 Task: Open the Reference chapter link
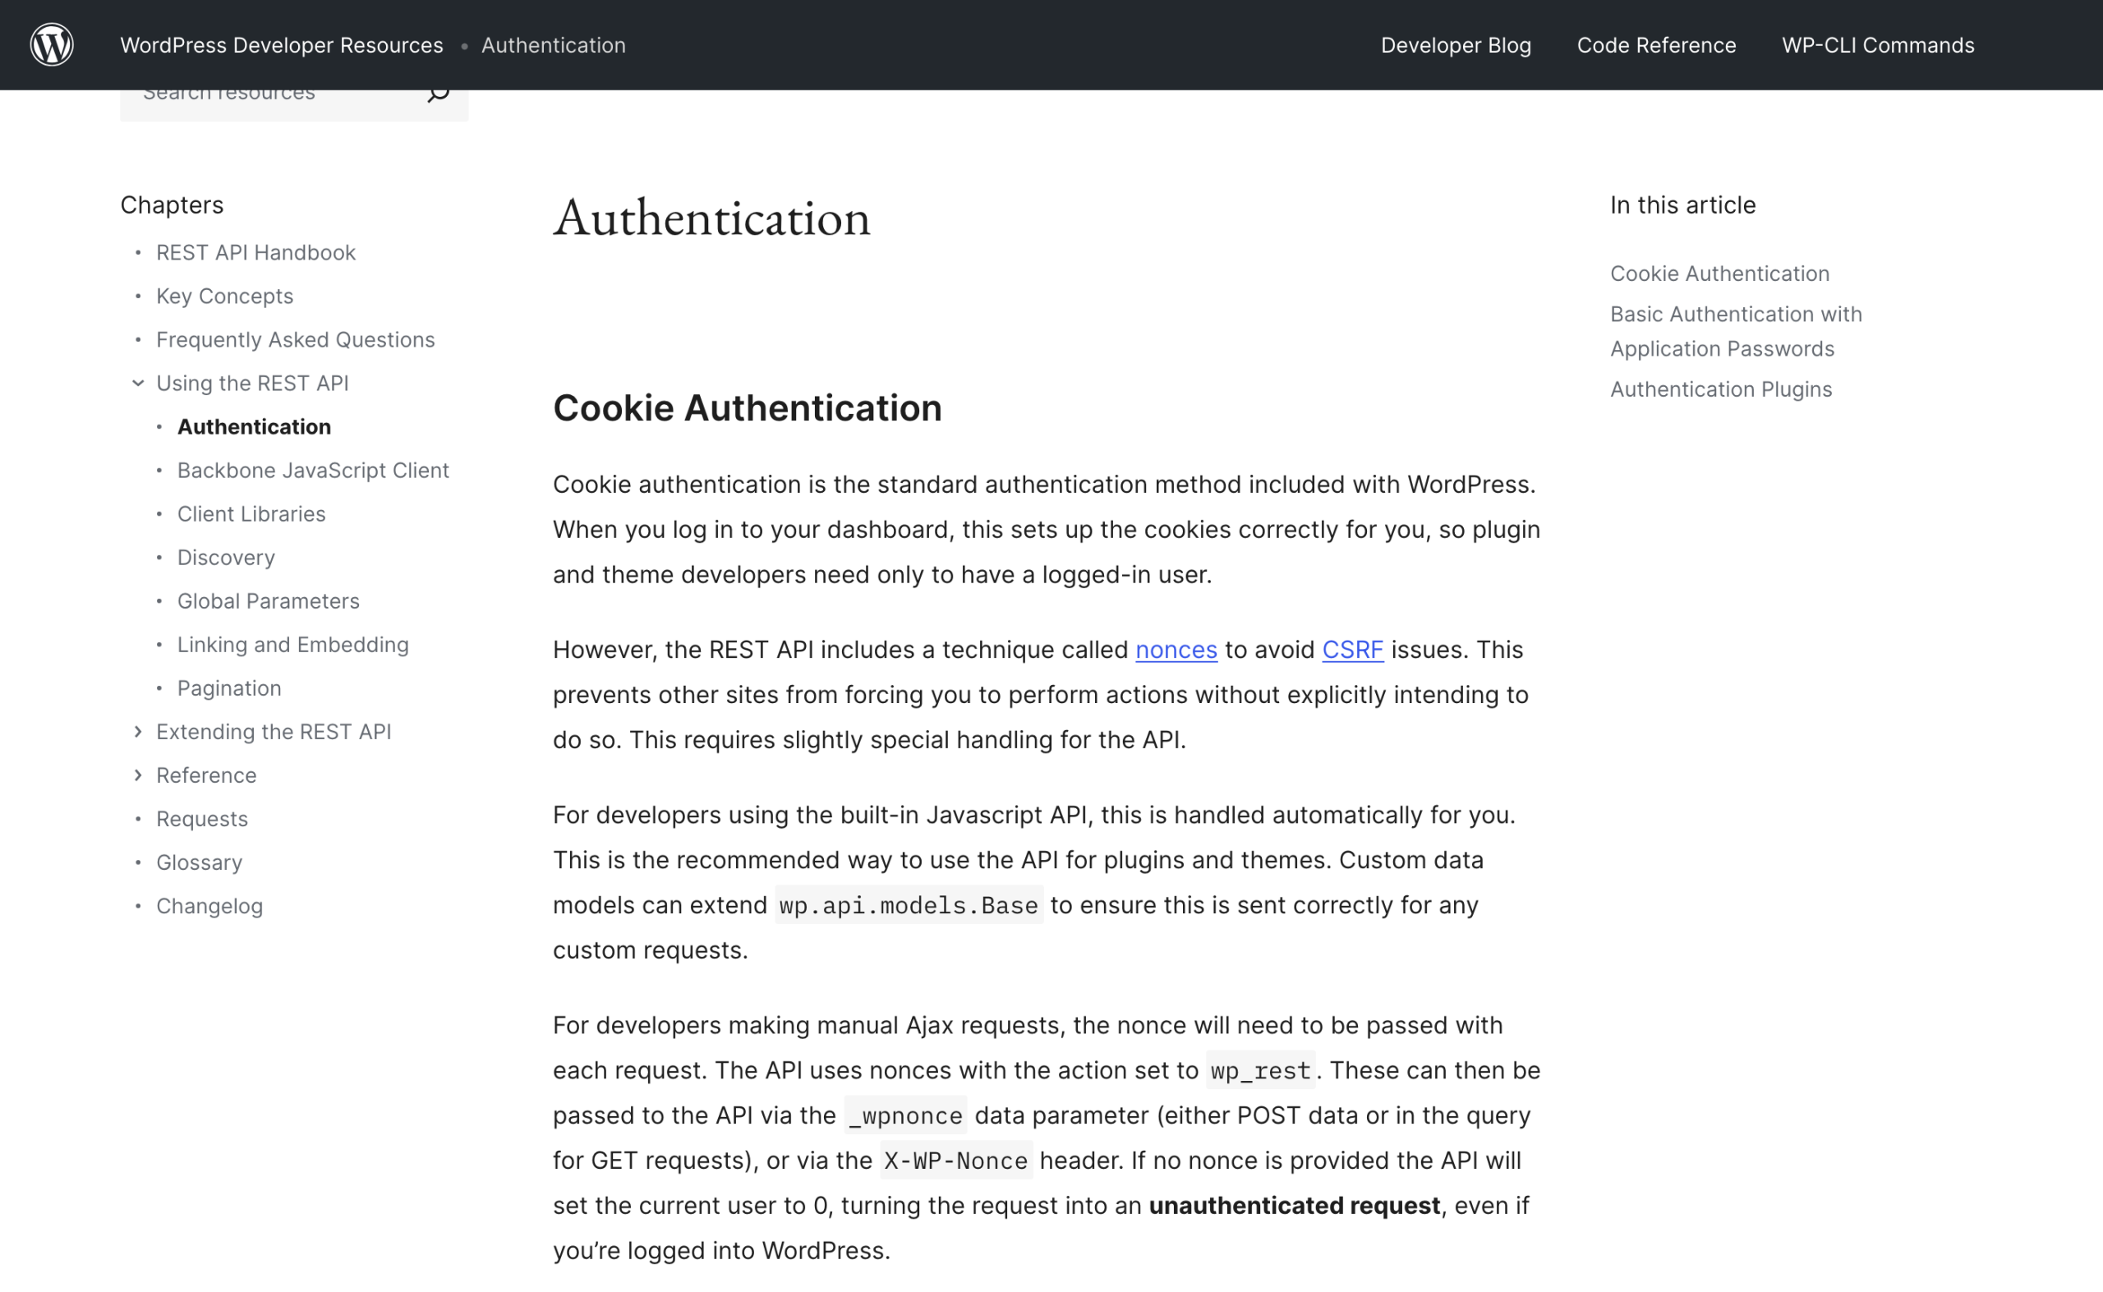206,776
